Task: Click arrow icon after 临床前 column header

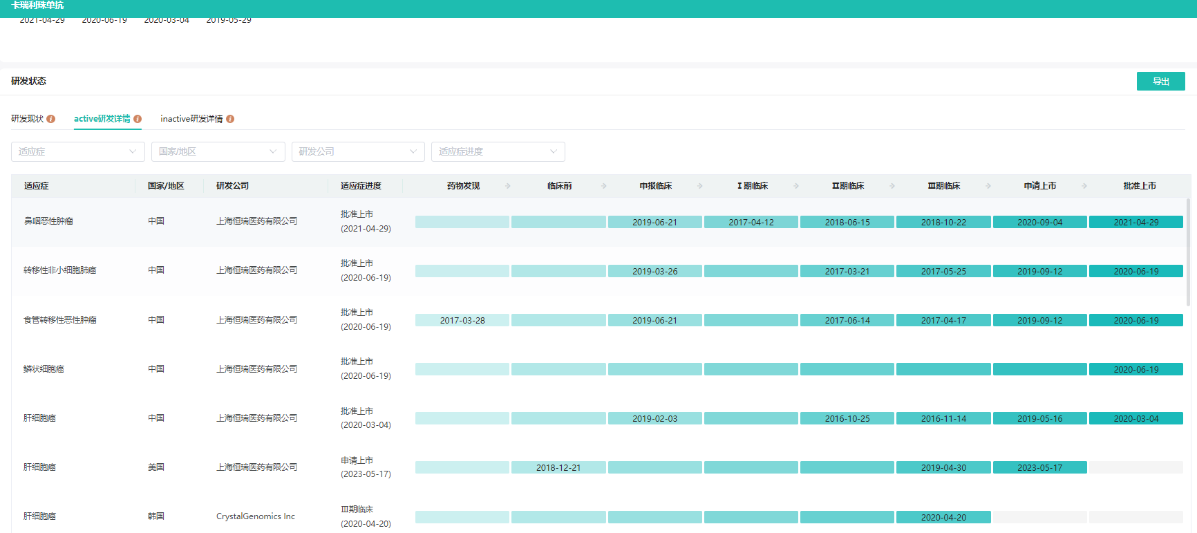Action: pos(604,186)
